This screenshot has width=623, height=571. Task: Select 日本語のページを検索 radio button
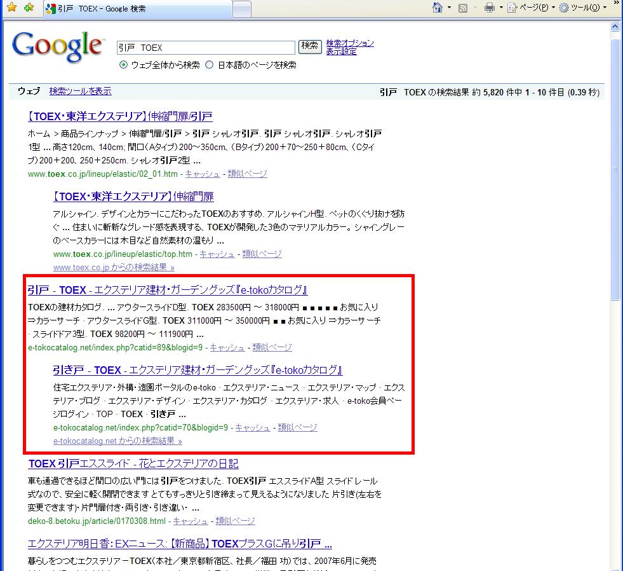tap(210, 65)
